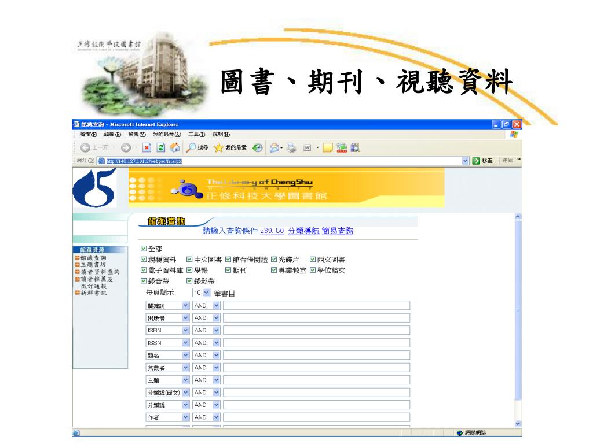Image resolution: width=593 pixels, height=444 pixels.
Task: Open AND operator dropdown in ISSN row
Action: click(206, 343)
